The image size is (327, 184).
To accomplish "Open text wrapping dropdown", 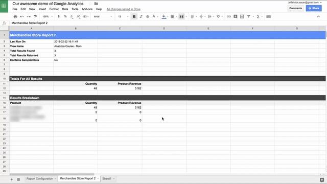I will click(x=211, y=16).
